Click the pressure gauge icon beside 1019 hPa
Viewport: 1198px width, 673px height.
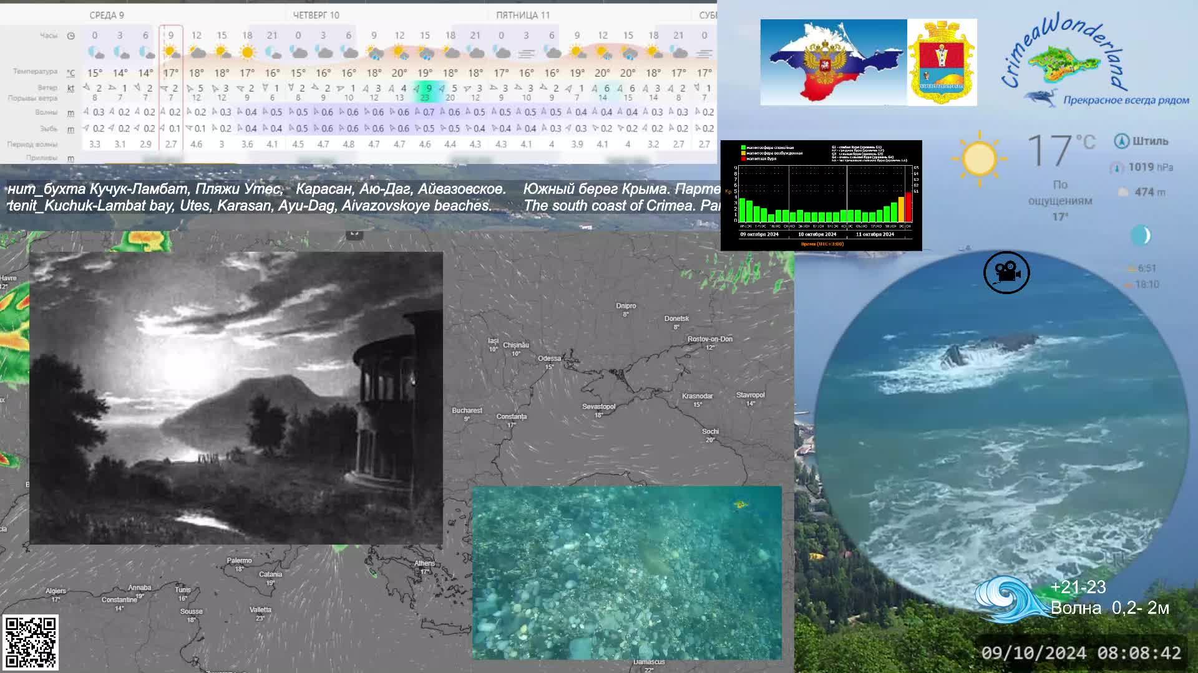tap(1117, 168)
